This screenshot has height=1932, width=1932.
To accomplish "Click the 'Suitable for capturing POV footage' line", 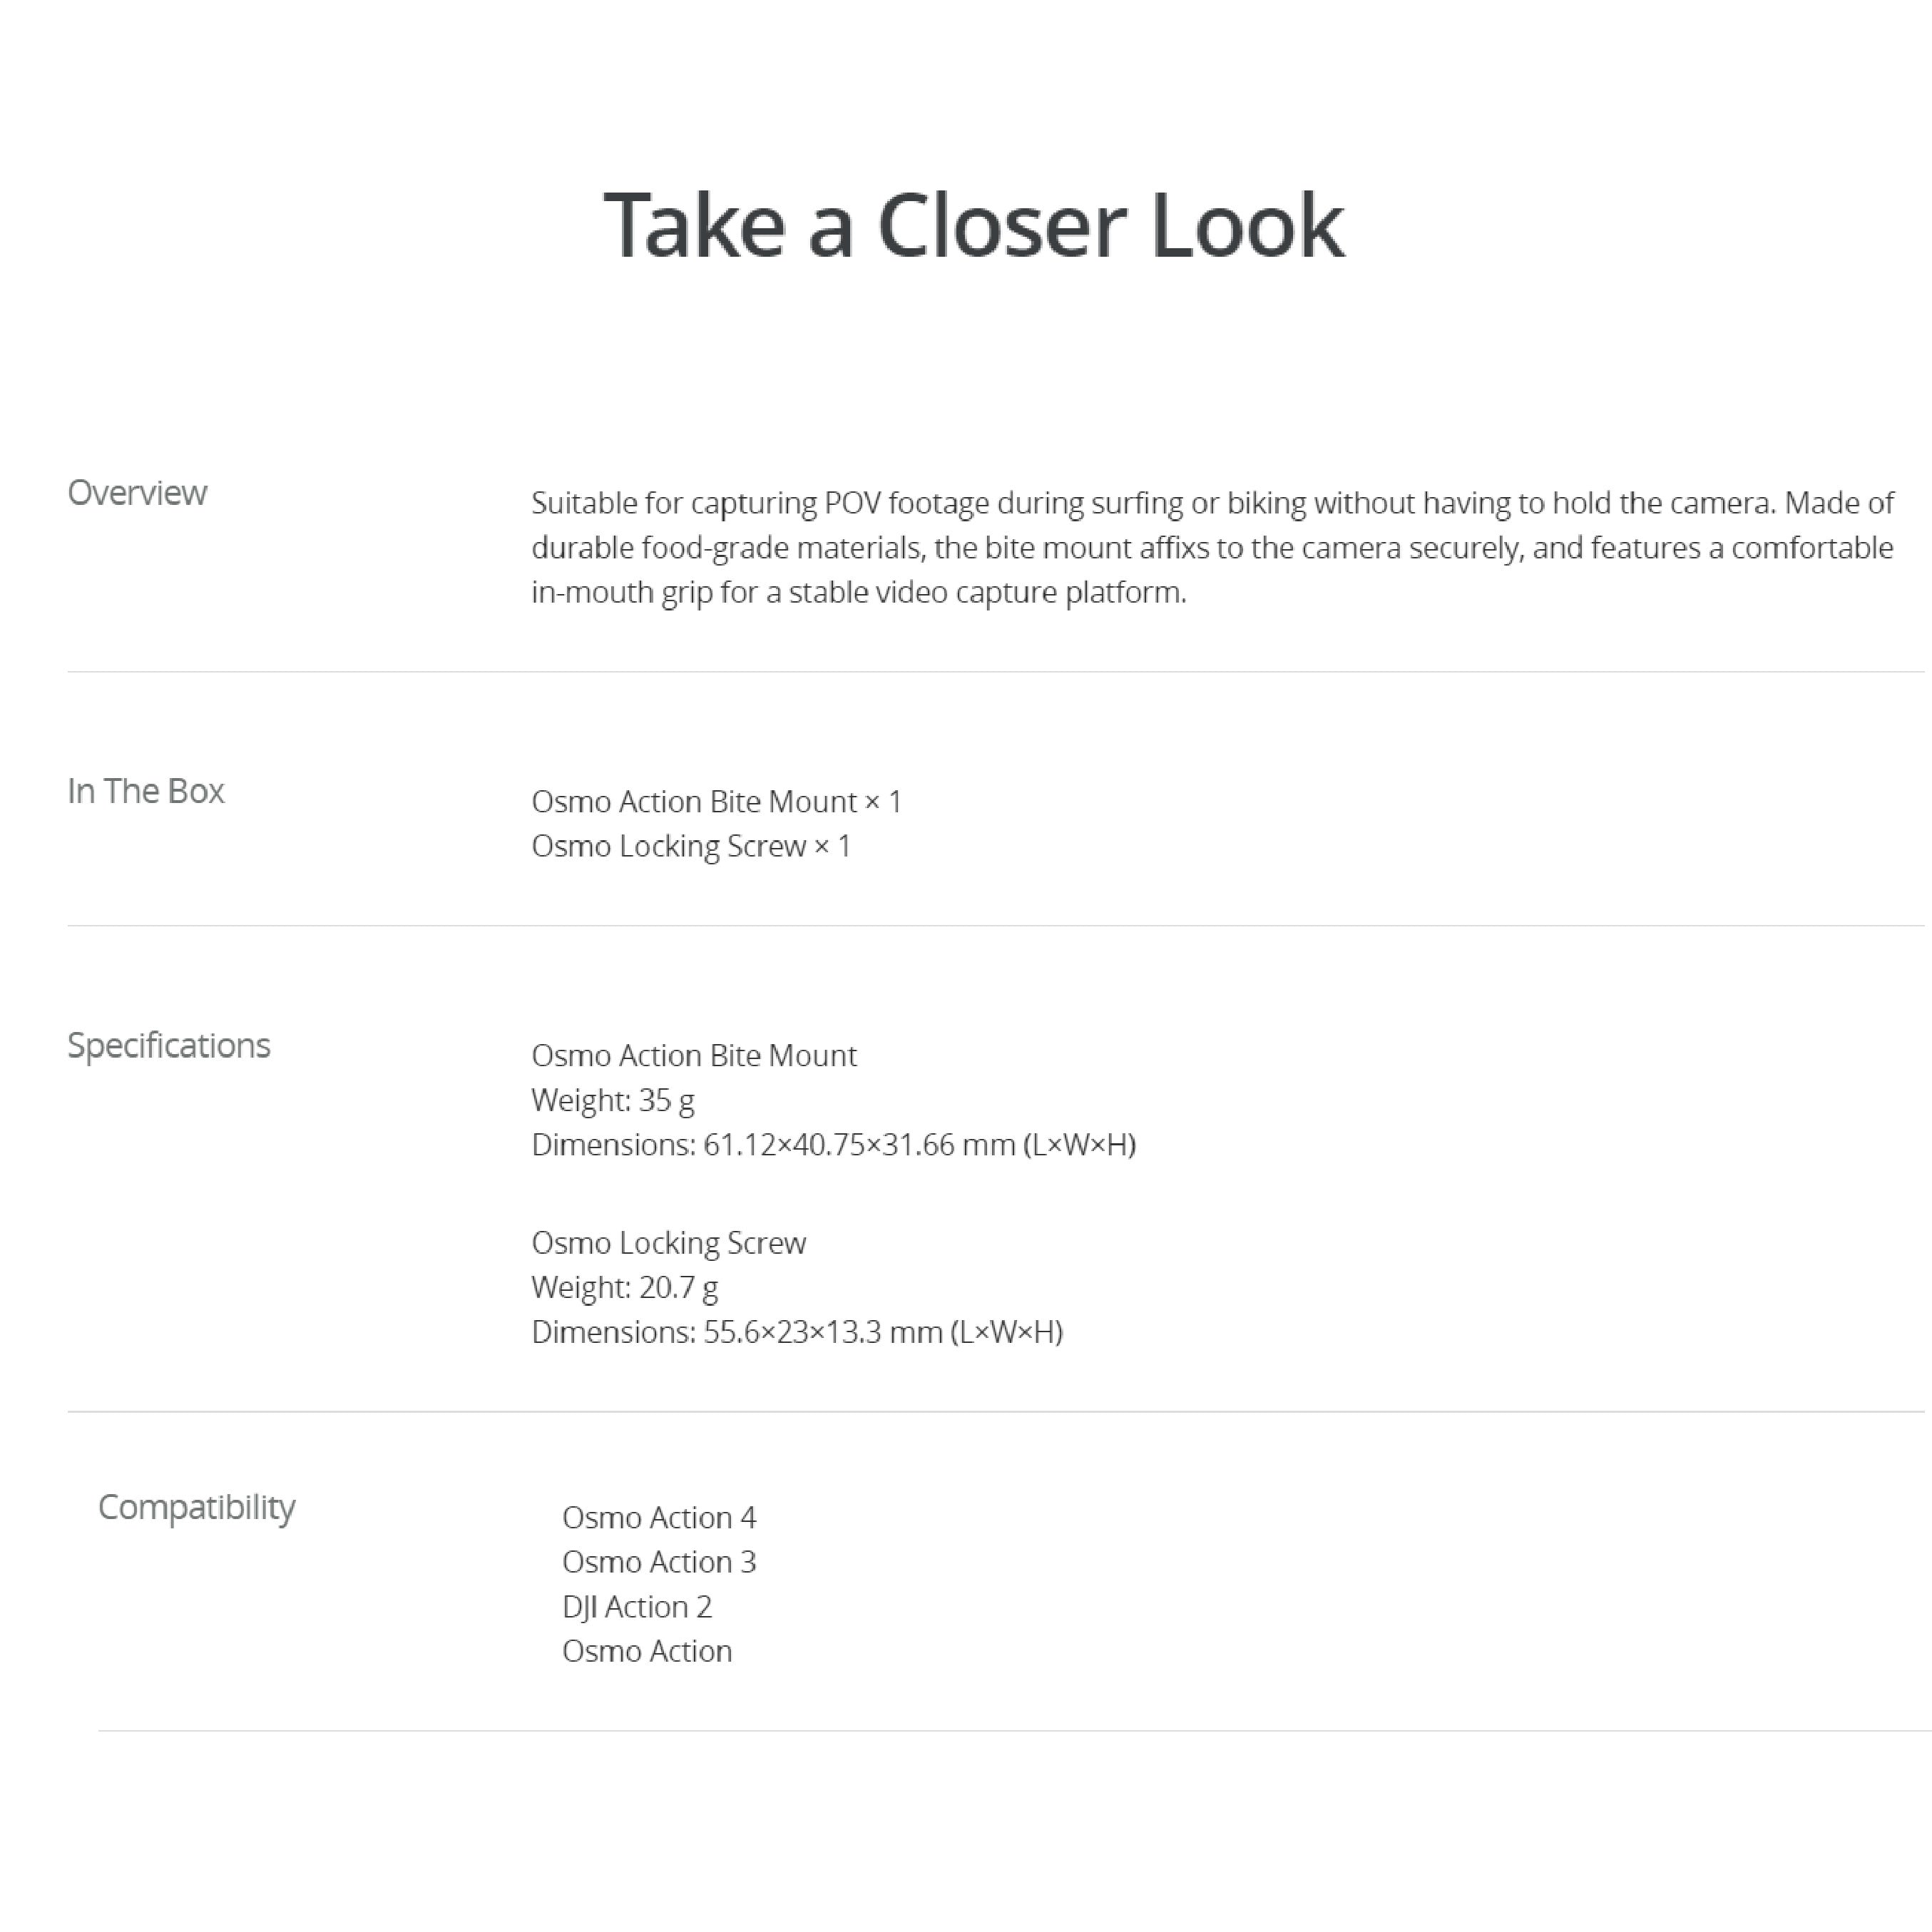I will pos(1211,502).
